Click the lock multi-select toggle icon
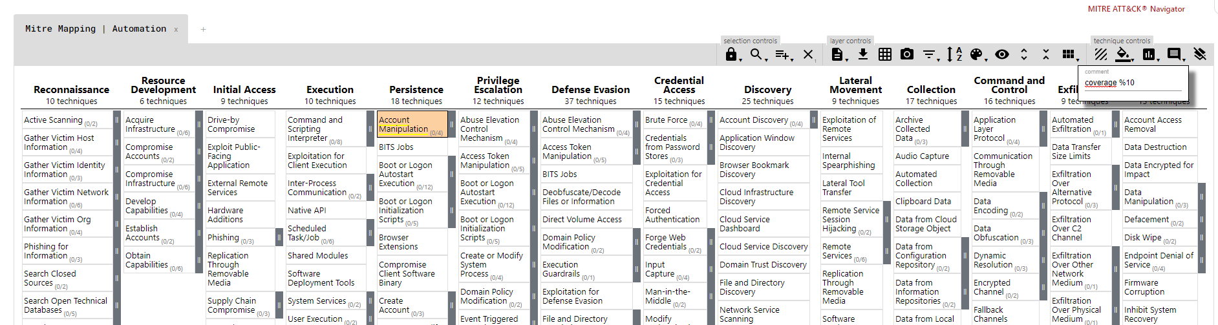 [x=731, y=55]
